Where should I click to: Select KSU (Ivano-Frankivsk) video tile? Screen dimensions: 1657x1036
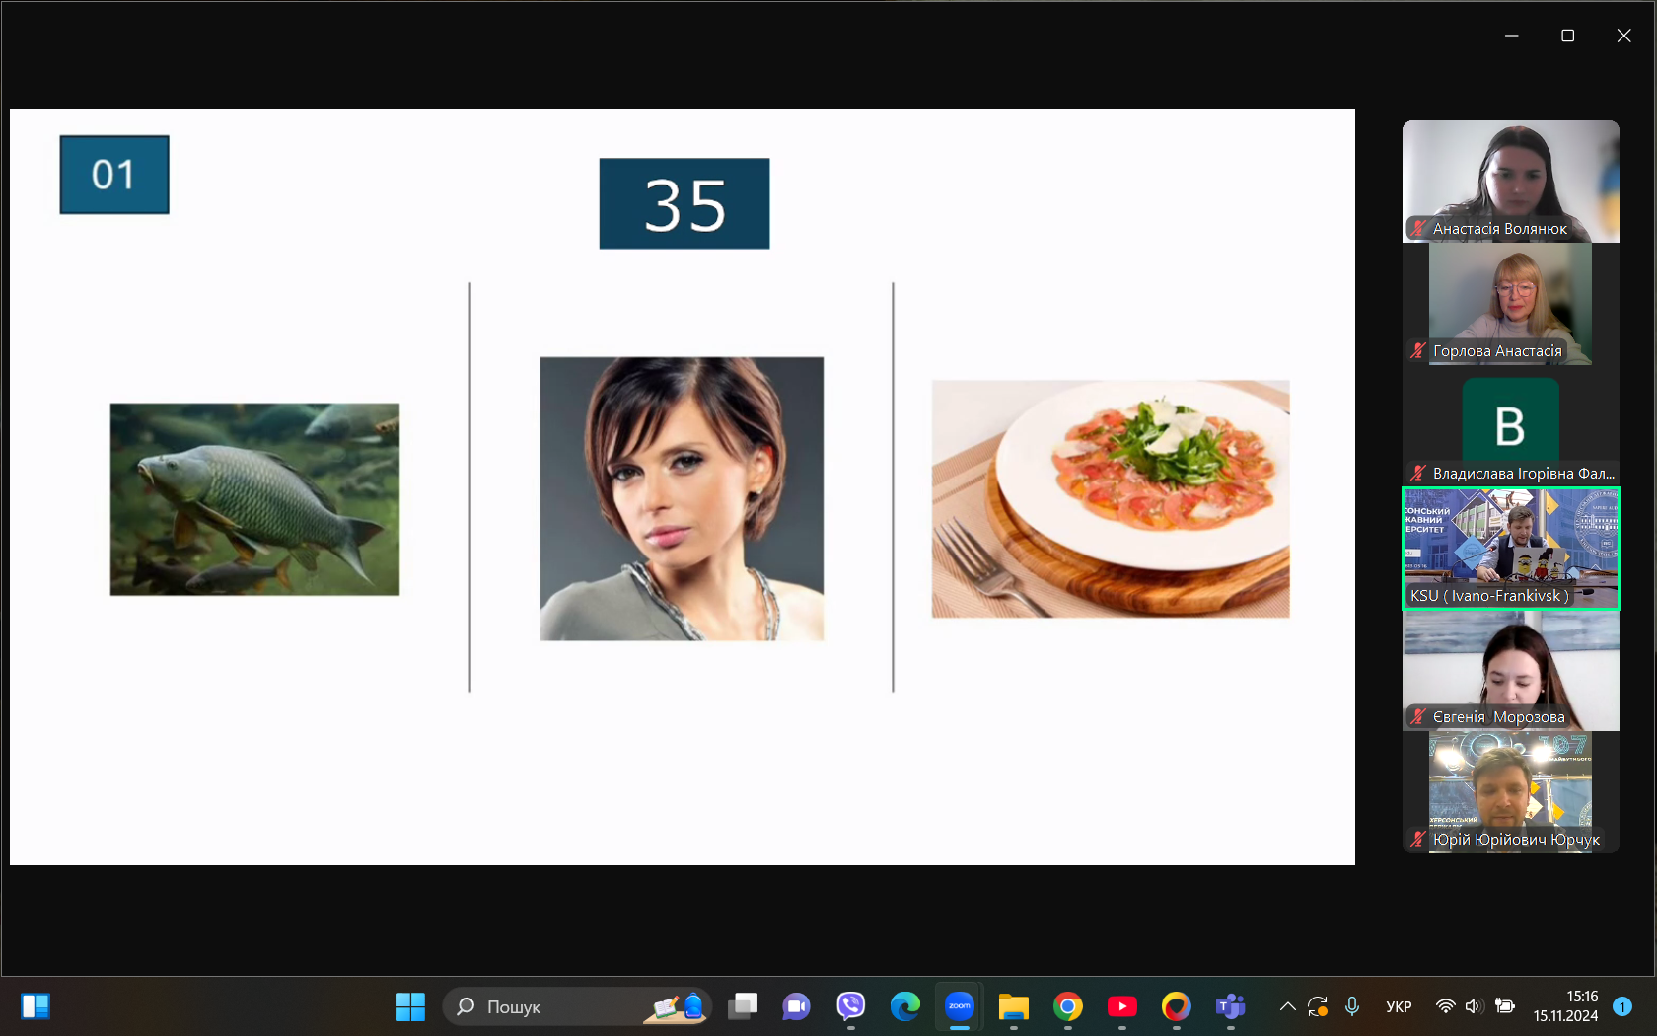coord(1511,549)
